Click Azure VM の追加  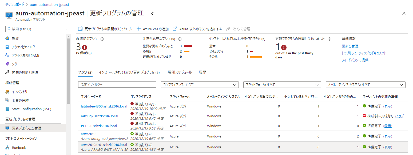click(x=153, y=29)
